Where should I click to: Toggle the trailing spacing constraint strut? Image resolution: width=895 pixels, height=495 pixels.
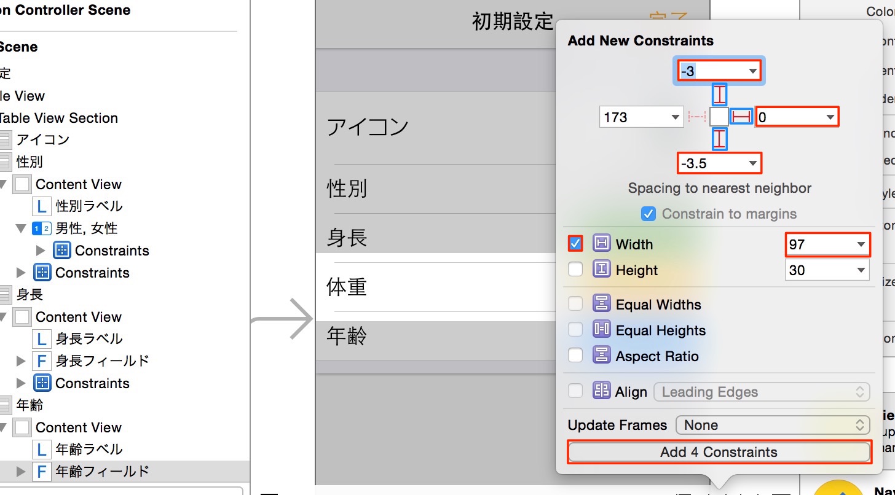pos(741,117)
